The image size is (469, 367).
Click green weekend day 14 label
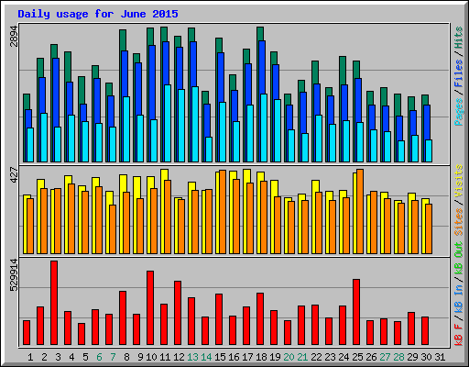pyautogui.click(x=206, y=357)
